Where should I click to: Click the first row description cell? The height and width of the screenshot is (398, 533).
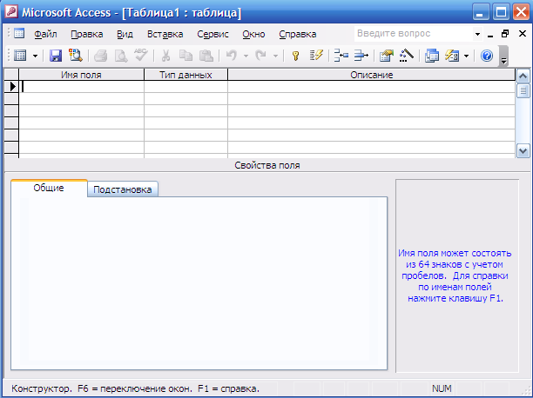[x=372, y=87]
